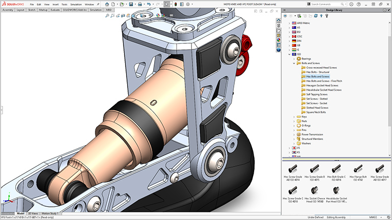Viewport: 392px width, 220px height.
Task: Expand the ANSI Metric tree node
Action: click(289, 23)
